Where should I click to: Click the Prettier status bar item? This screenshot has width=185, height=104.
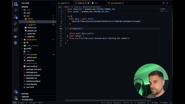click(164, 103)
